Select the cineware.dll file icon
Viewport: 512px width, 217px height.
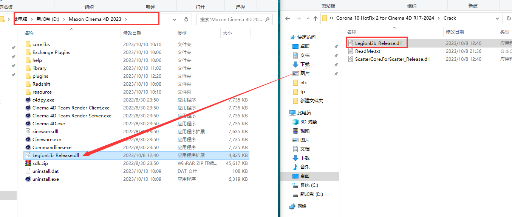click(x=28, y=132)
